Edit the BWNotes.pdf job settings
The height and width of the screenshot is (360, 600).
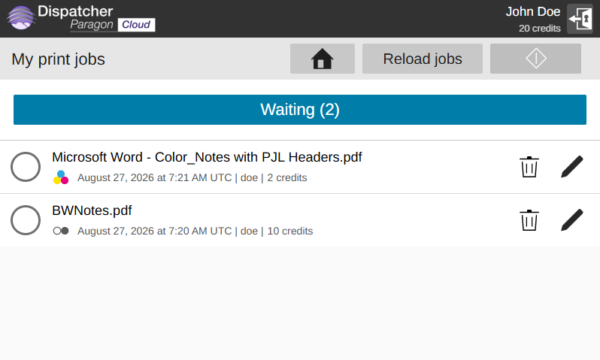[x=572, y=220]
